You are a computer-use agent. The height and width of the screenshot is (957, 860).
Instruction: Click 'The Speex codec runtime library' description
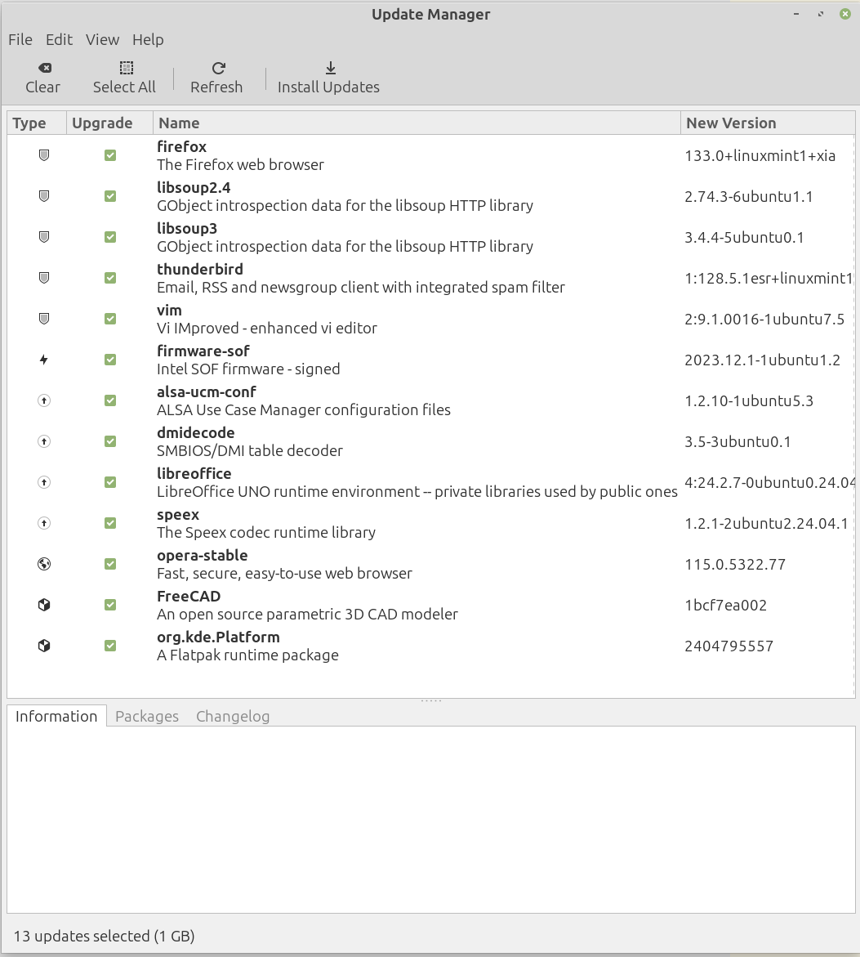[x=266, y=533]
